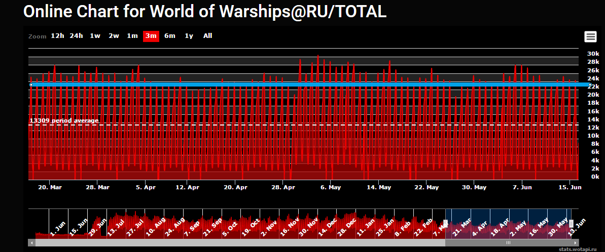Click the '15. Jun' axis label on main chart
This screenshot has width=605, height=252.
click(570, 187)
